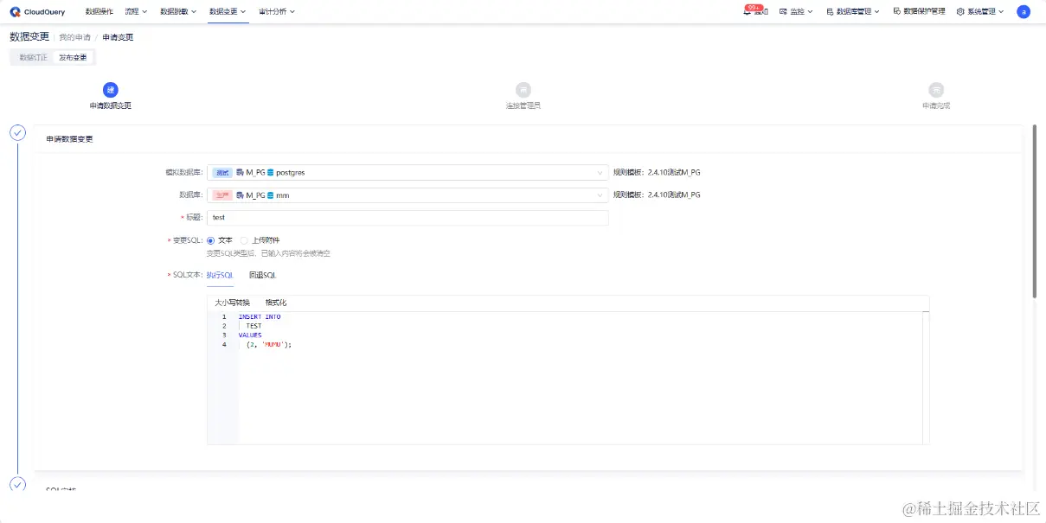Click the 申请数据变更 step circle icon
The width and height of the screenshot is (1046, 523).
(x=110, y=90)
